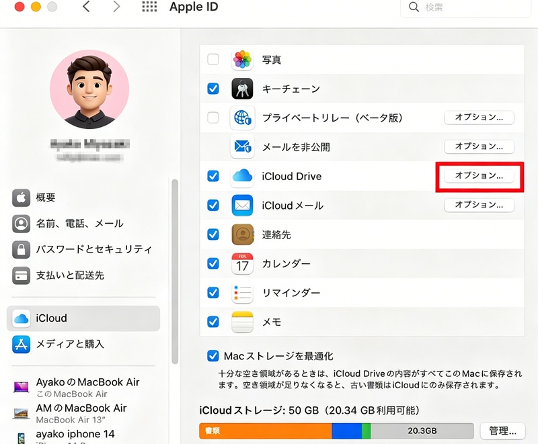Viewport: 538px width, 444px height.
Task: Click the メディアと購入 App Store icon
Action: [x=22, y=345]
